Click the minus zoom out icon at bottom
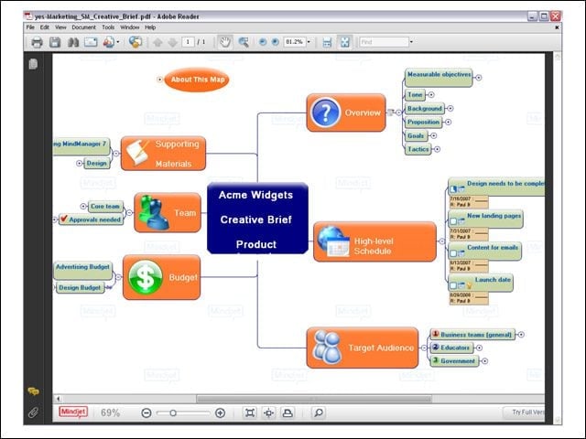Screen dimensions: 586x439 (146, 412)
